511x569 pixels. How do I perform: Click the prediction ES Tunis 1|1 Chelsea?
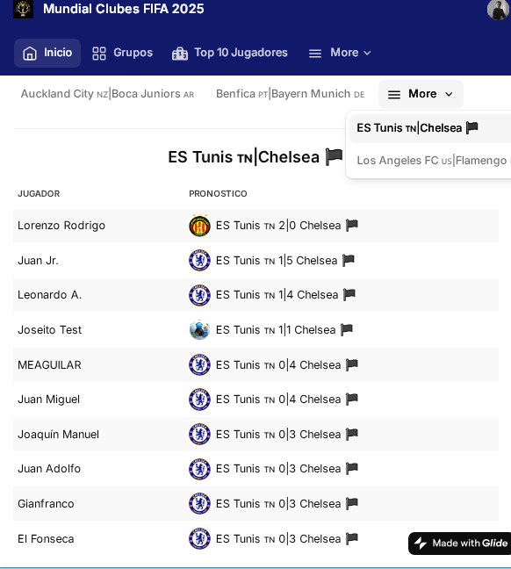284,329
